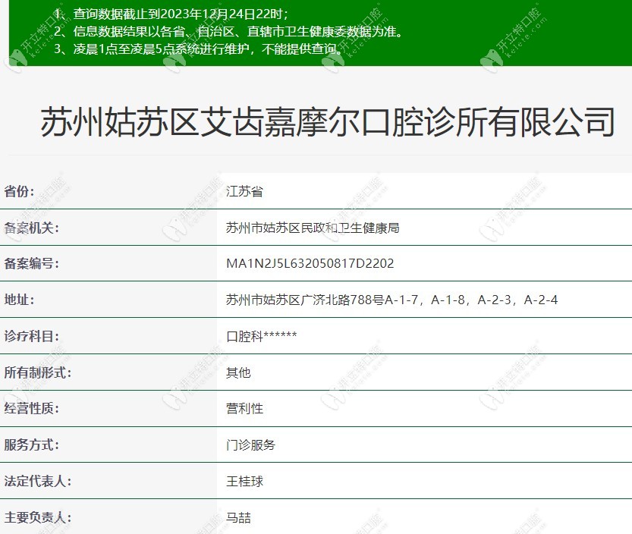Screen dimensions: 632x534
Task: Click the notice line about 凌晨1点至凌晨5点系统维护
Action: pos(199,49)
